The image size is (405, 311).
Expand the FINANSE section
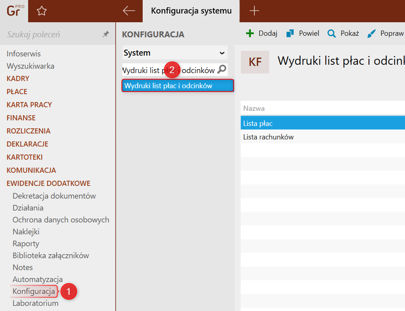(21, 118)
